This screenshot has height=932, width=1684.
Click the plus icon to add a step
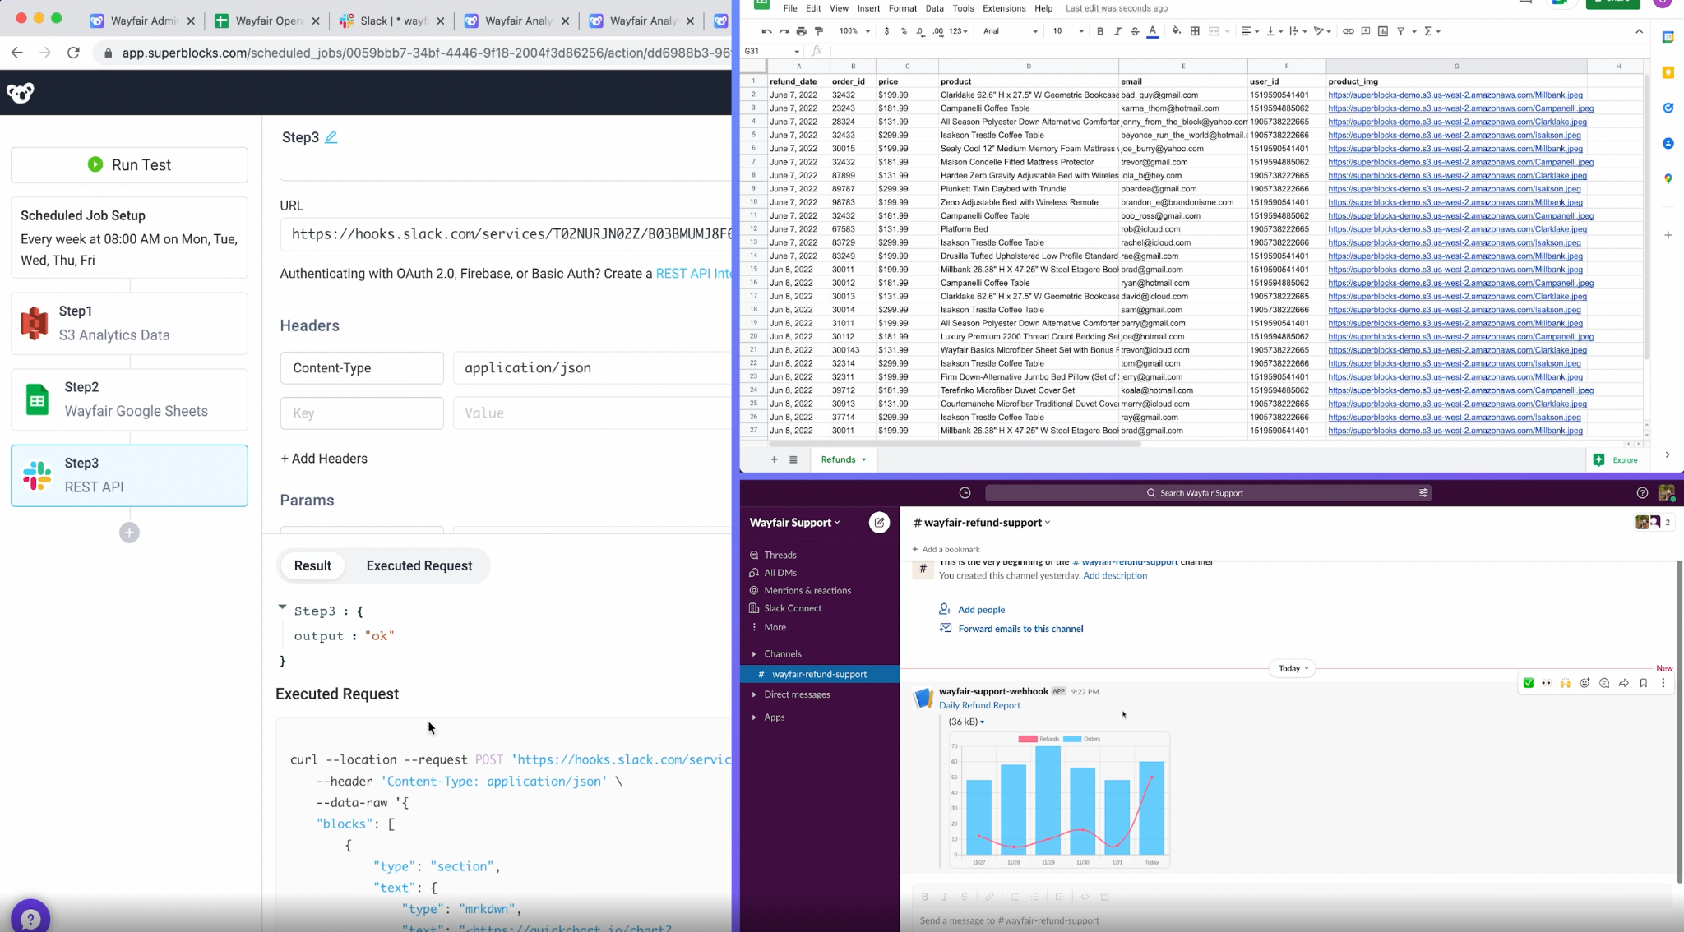129,533
